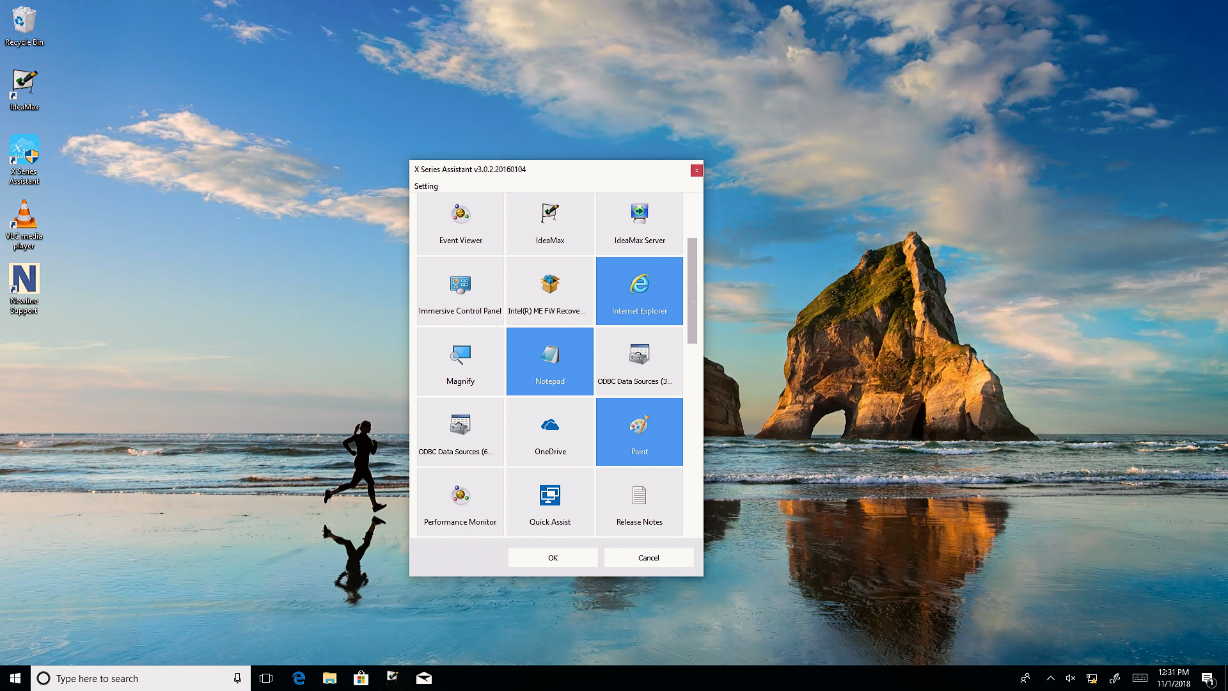Select the Quick Assist tile
1228x691 pixels.
click(x=550, y=503)
